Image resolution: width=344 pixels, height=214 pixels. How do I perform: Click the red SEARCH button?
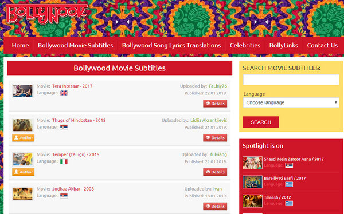click(x=261, y=122)
